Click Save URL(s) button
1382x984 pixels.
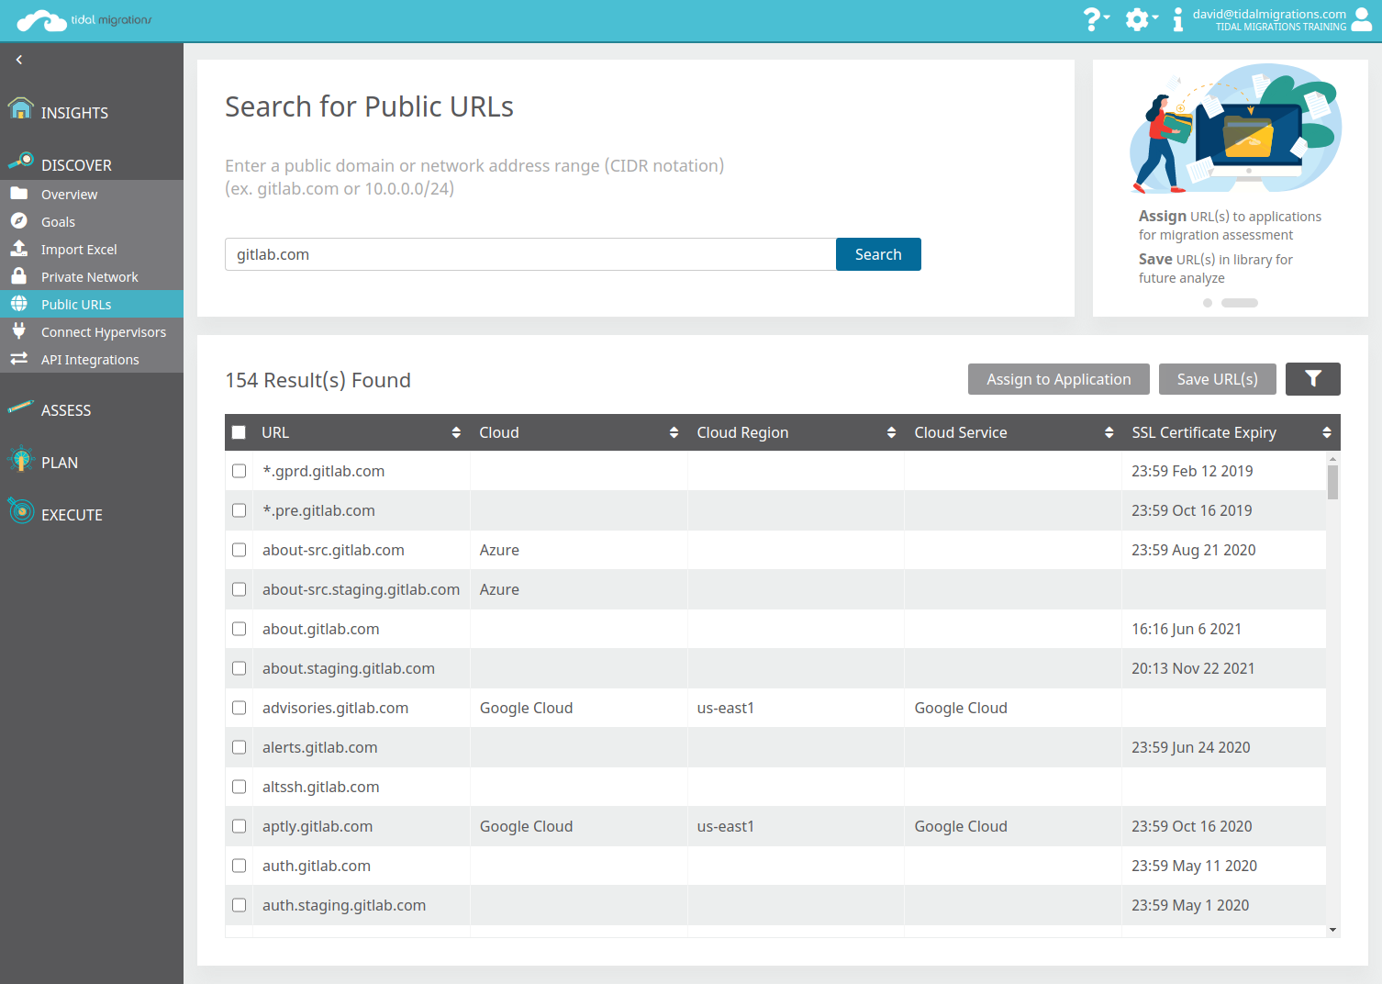[1217, 379]
